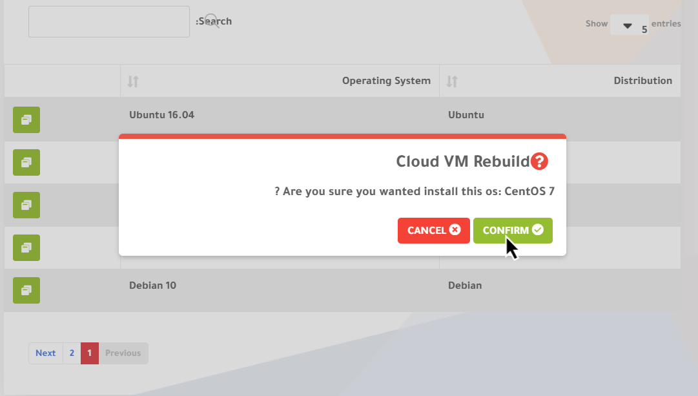698x396 pixels.
Task: Click the search magnifier icon
Action: pos(212,21)
